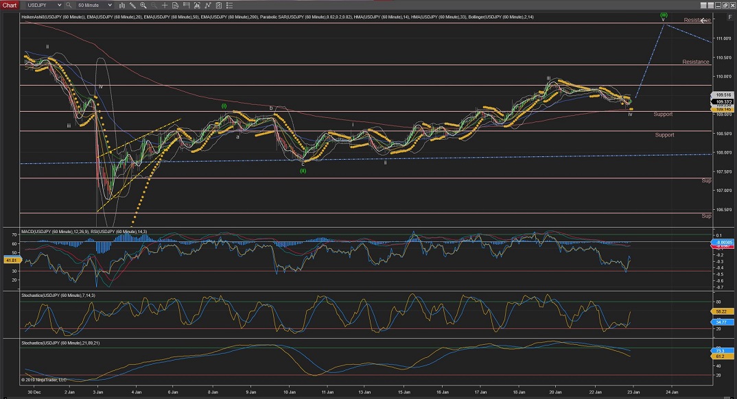Click the 41.81 RSI value marker
Viewport: 737px width, 399px height.
click(11, 260)
